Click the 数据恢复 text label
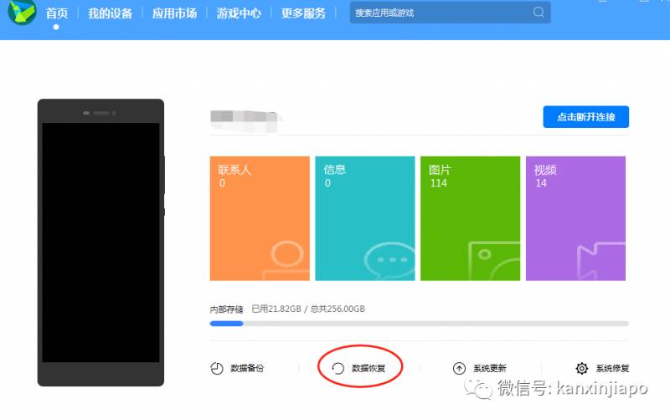 pos(368,368)
